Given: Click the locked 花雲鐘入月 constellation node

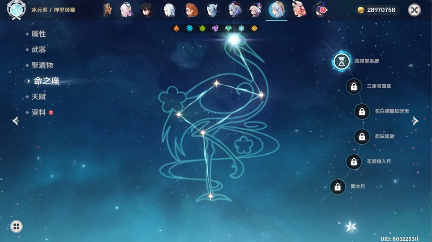Looking at the screenshot, I should (354, 162).
